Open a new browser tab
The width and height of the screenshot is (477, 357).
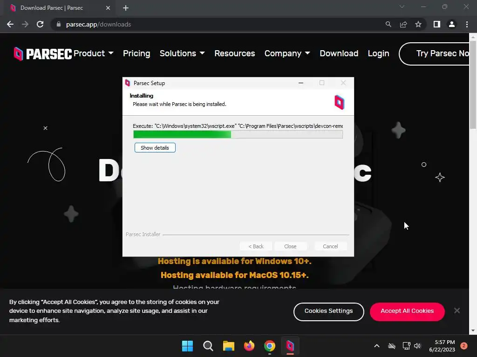126,8
